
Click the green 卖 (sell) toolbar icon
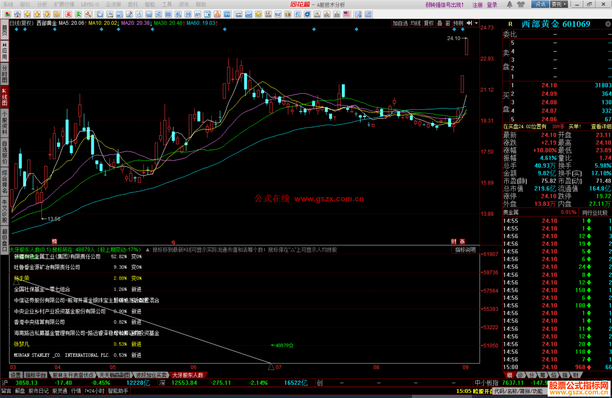click(78, 14)
